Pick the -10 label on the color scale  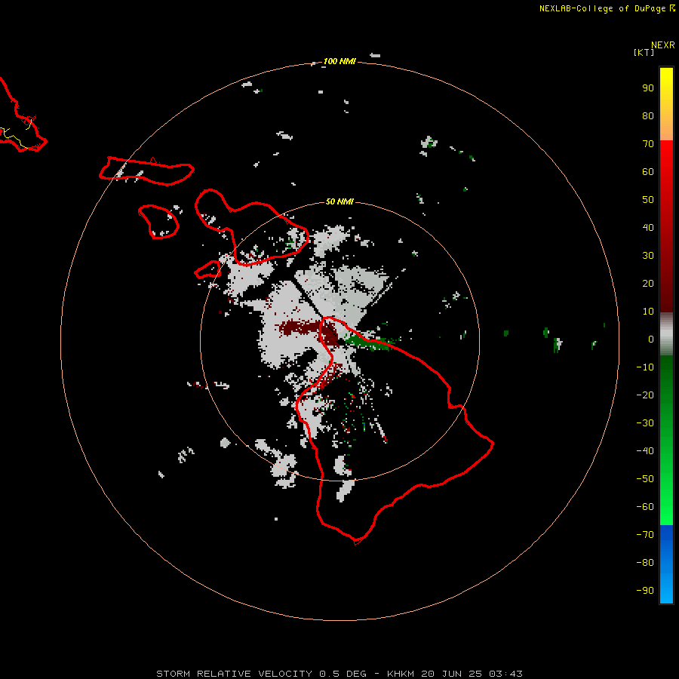(645, 367)
